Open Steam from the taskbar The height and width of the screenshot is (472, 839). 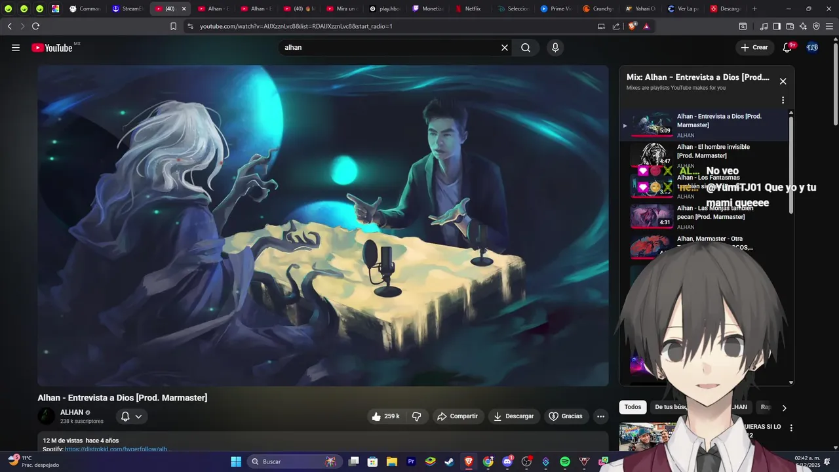[449, 462]
